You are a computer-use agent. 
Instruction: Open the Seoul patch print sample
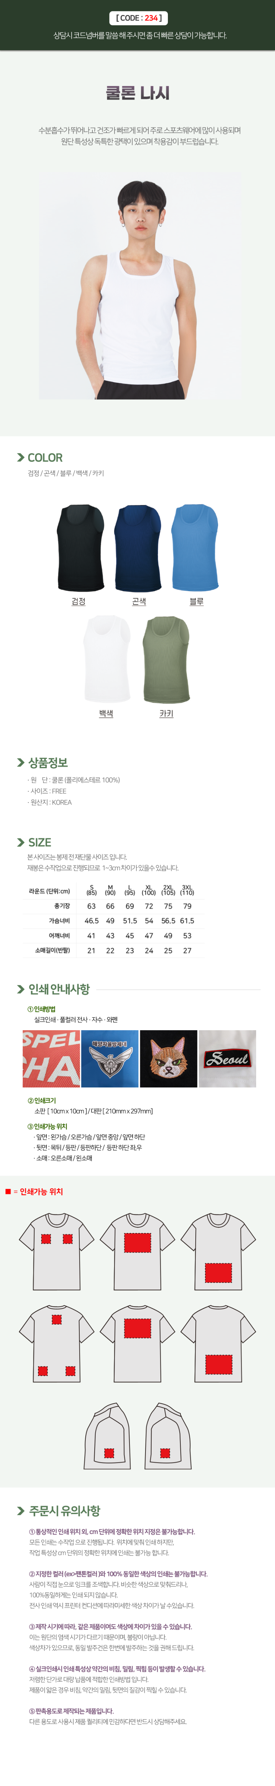[227, 1059]
